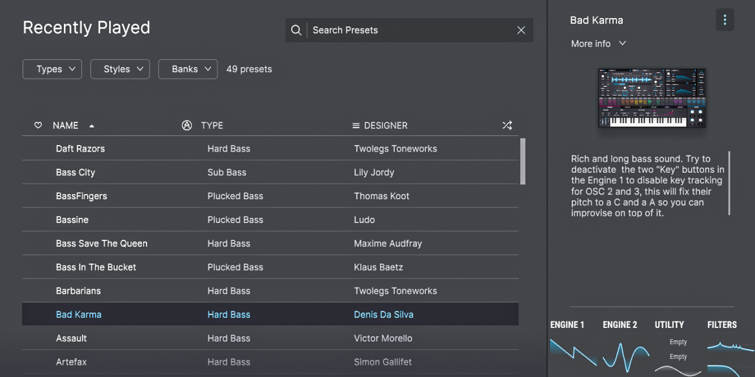The image size is (755, 377).
Task: Clear the Search Presets field
Action: click(x=521, y=30)
